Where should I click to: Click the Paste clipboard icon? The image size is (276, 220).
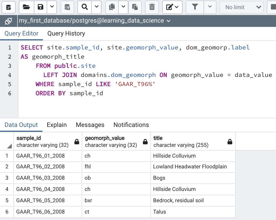135,7
